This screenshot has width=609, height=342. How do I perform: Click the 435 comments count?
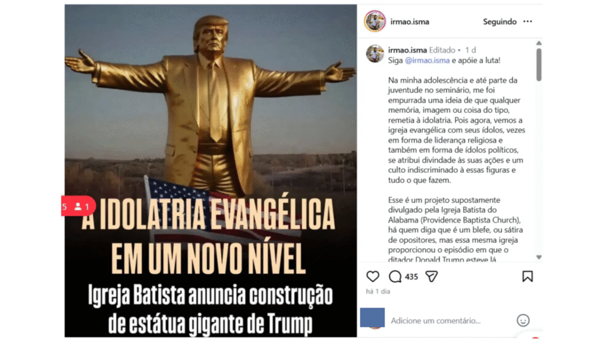point(412,277)
